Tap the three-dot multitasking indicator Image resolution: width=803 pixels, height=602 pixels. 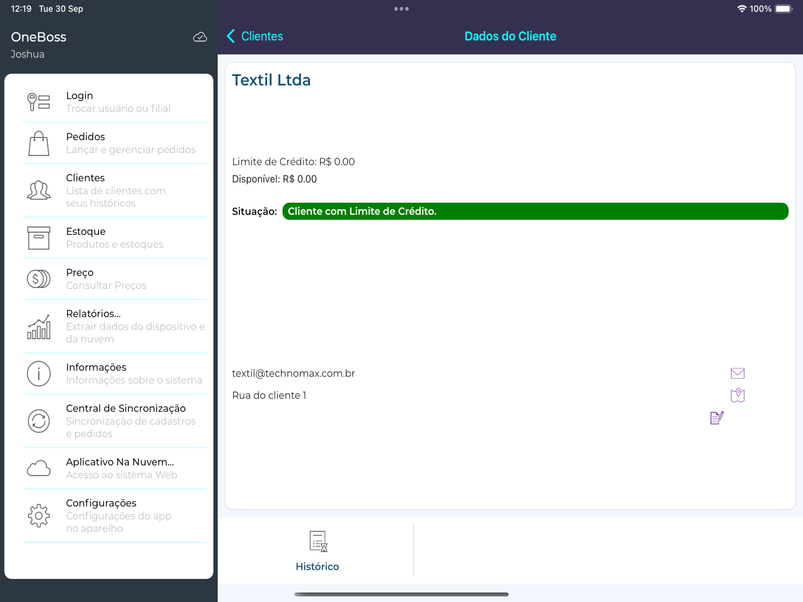pos(401,9)
